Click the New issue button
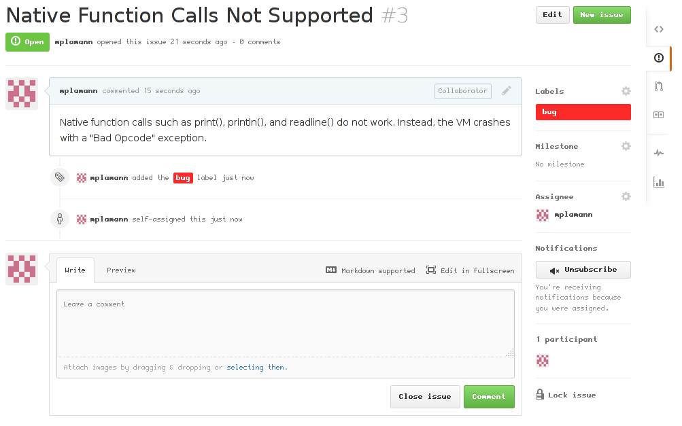Screen dimensions: 682x426 pos(601,15)
